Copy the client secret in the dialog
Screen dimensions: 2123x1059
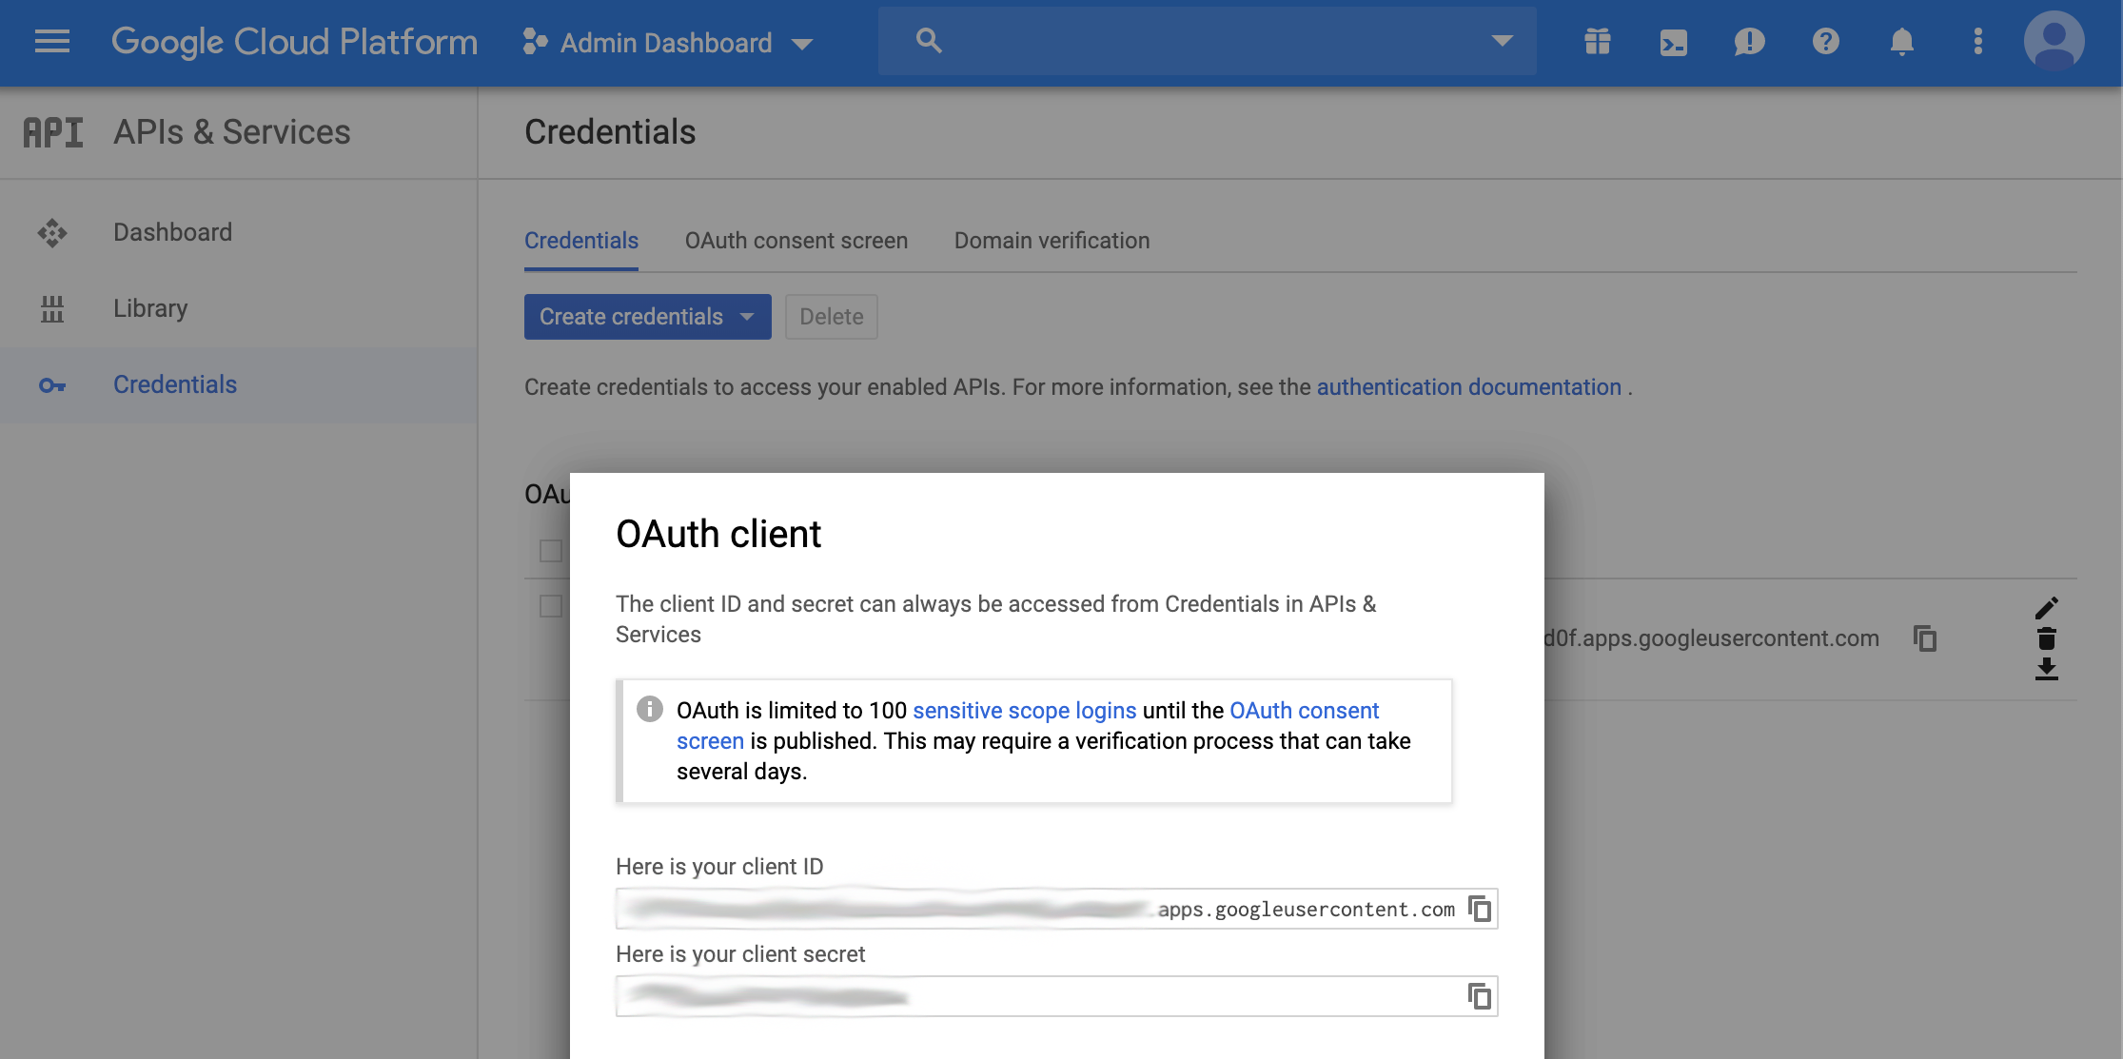click(1479, 996)
